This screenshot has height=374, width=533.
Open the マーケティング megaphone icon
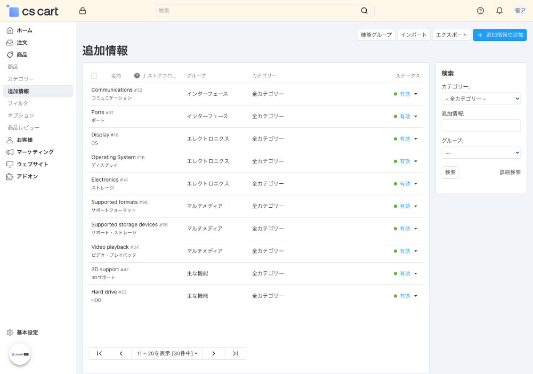click(10, 152)
